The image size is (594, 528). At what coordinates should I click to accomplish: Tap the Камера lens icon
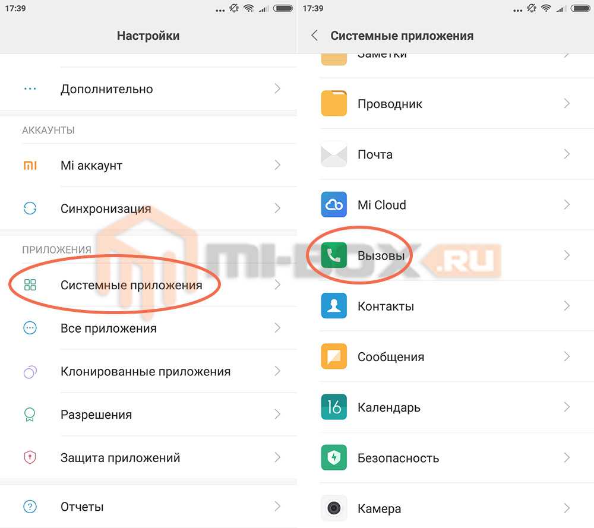334,508
